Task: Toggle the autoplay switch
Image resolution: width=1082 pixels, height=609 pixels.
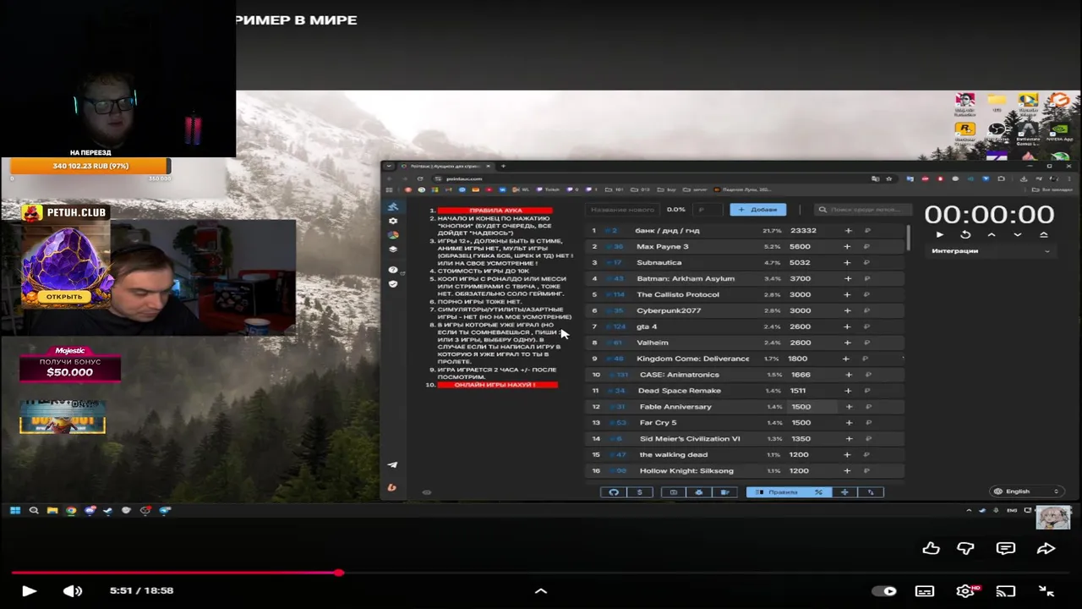Action: pyautogui.click(x=884, y=591)
